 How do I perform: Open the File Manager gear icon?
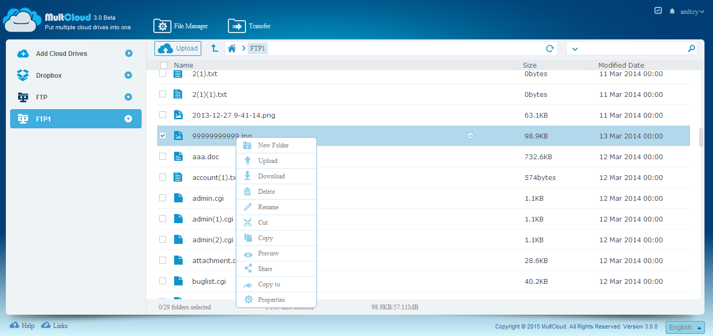[162, 26]
